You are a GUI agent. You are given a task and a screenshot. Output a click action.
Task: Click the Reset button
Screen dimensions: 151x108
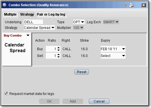pos(81,72)
